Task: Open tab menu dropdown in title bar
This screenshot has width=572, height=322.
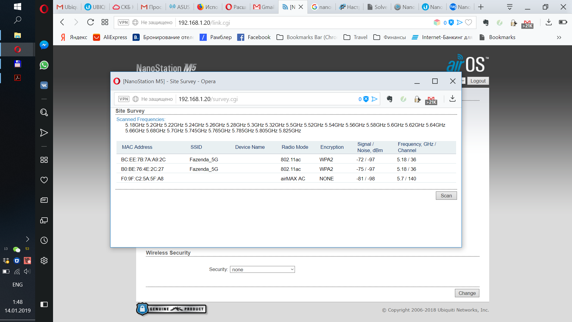Action: click(x=510, y=7)
